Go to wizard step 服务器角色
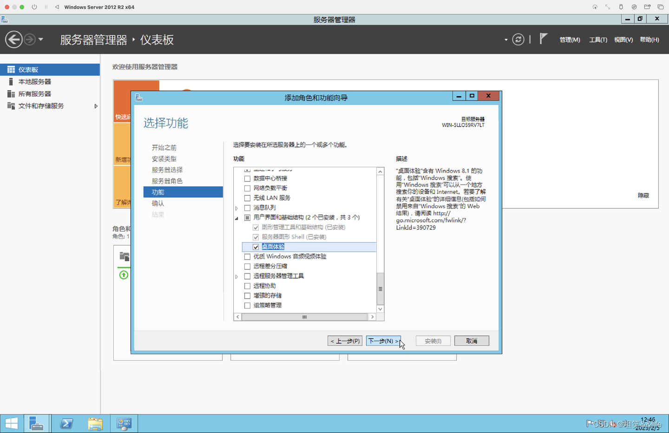Screen dimensions: 669x433 tap(167, 181)
